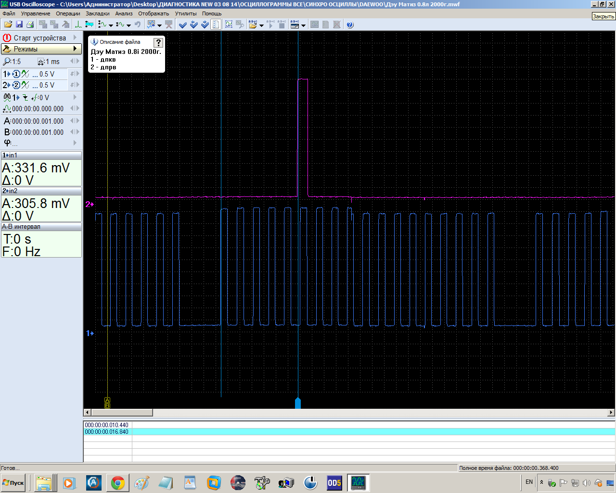Screen dimensions: 616x493
Task: Open the Анализ menu
Action: coord(124,13)
